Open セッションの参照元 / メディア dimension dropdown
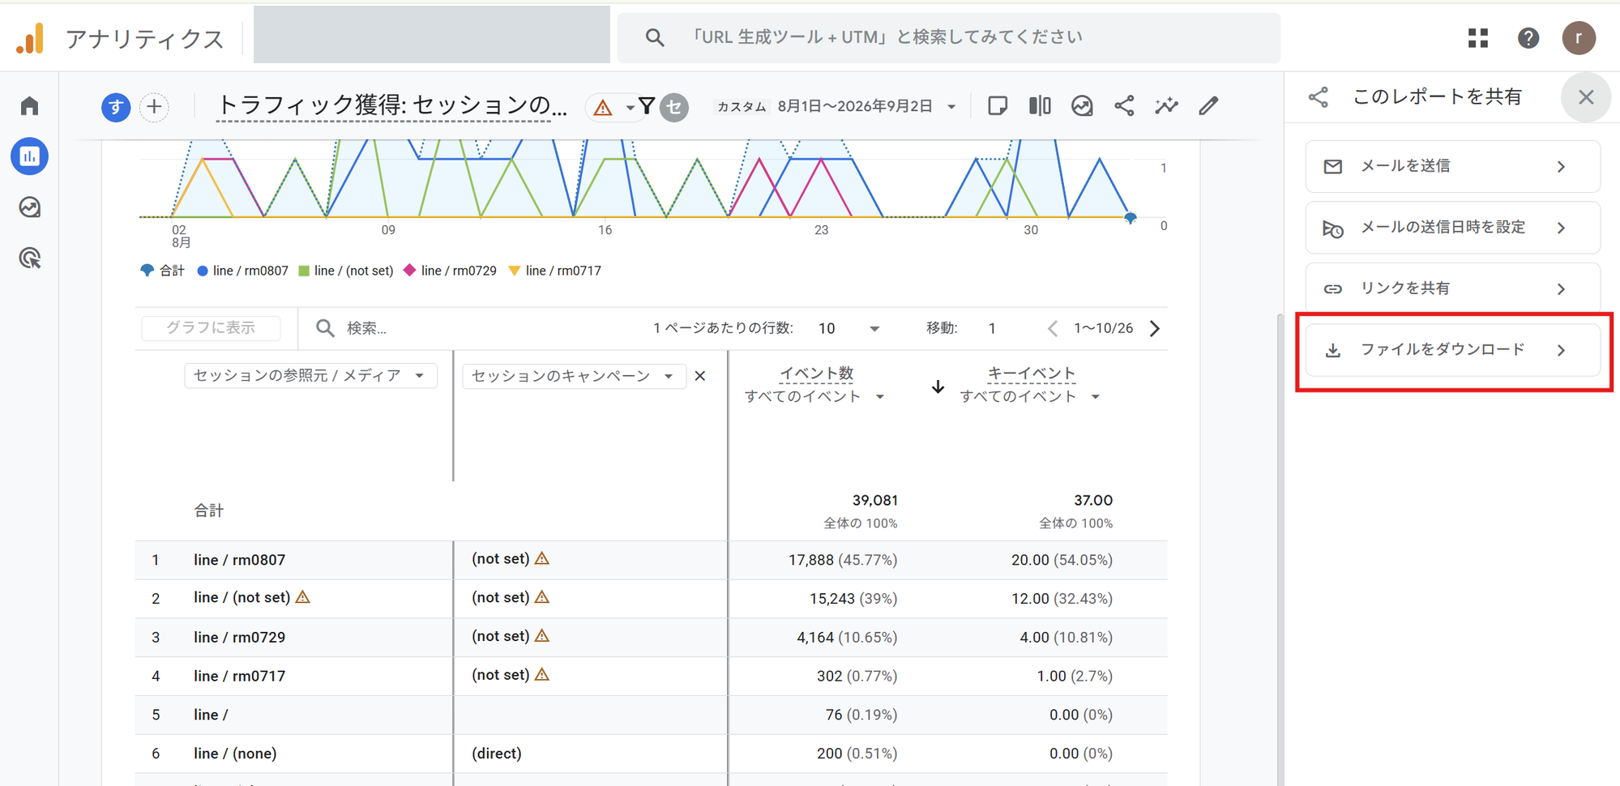This screenshot has height=786, width=1620. tap(310, 376)
